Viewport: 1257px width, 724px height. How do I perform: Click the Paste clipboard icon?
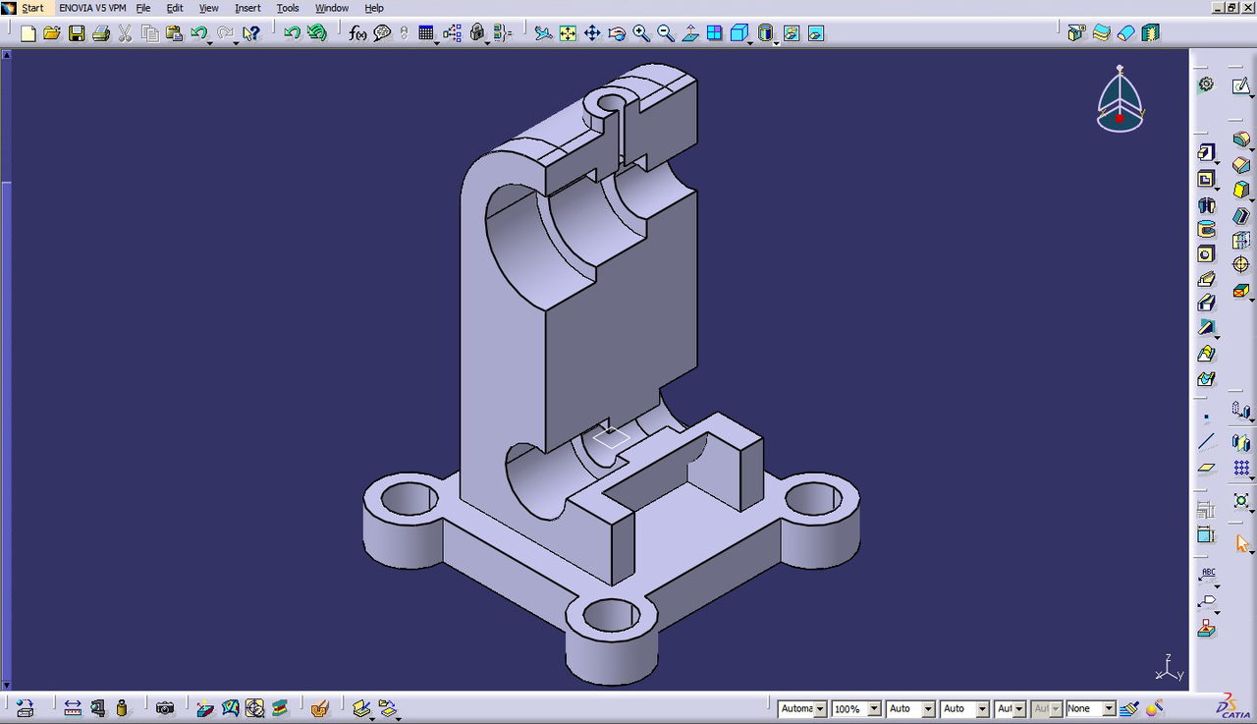point(174,33)
